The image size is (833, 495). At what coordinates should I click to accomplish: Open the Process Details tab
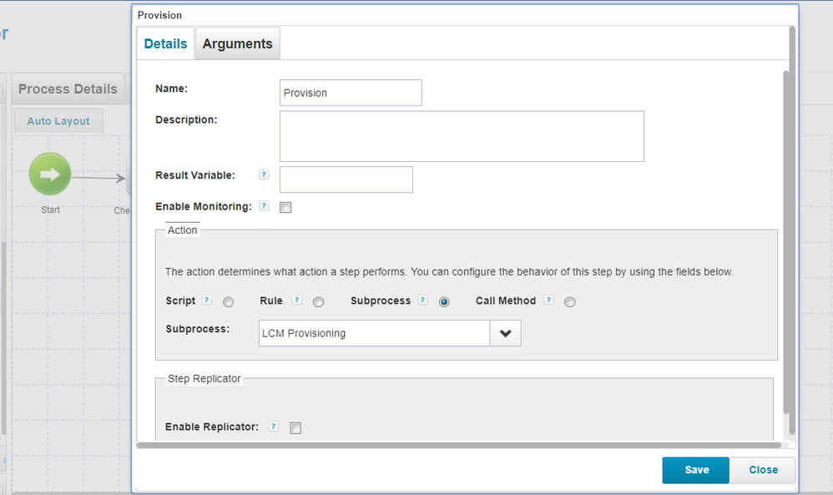pyautogui.click(x=67, y=89)
